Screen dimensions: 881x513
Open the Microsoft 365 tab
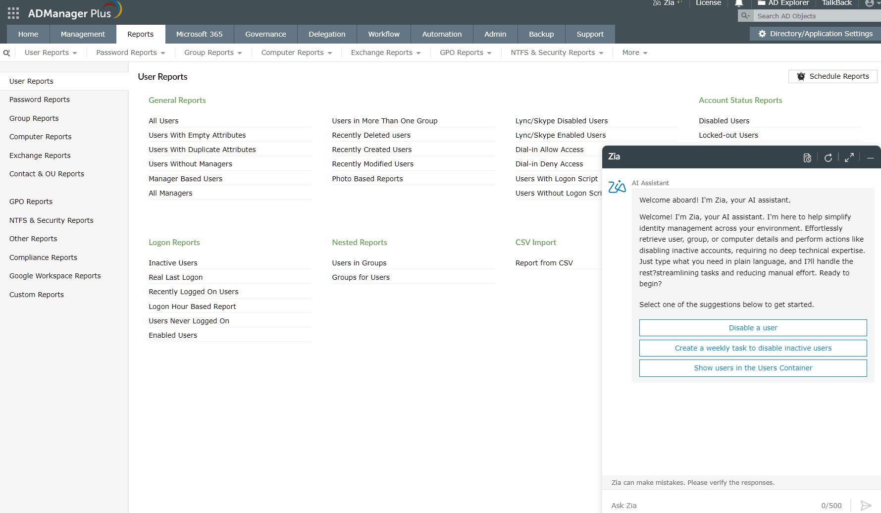point(200,34)
